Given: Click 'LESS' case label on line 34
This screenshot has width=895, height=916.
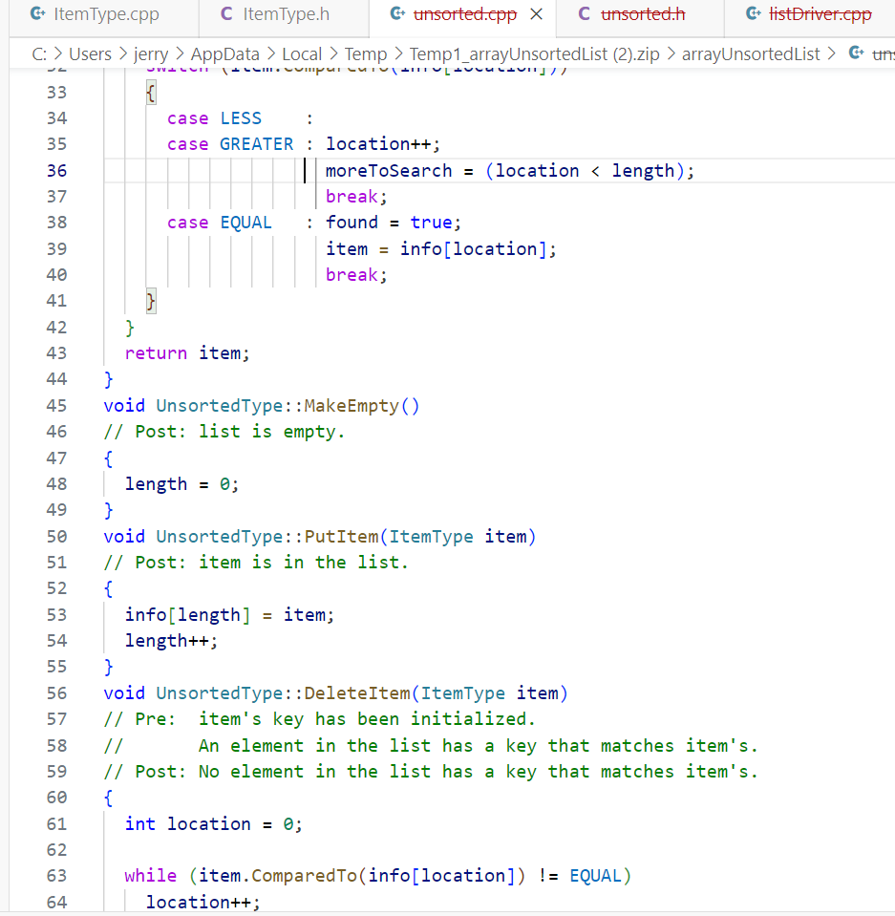Looking at the screenshot, I should (241, 118).
